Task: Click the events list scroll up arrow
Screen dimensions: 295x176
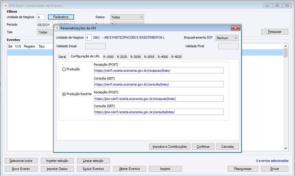Action: [286, 46]
